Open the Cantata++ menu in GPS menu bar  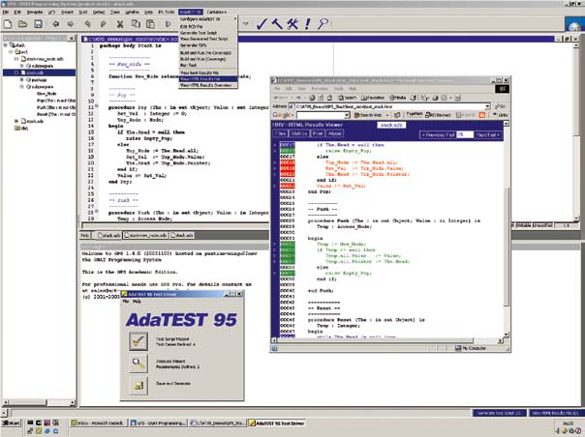click(216, 13)
